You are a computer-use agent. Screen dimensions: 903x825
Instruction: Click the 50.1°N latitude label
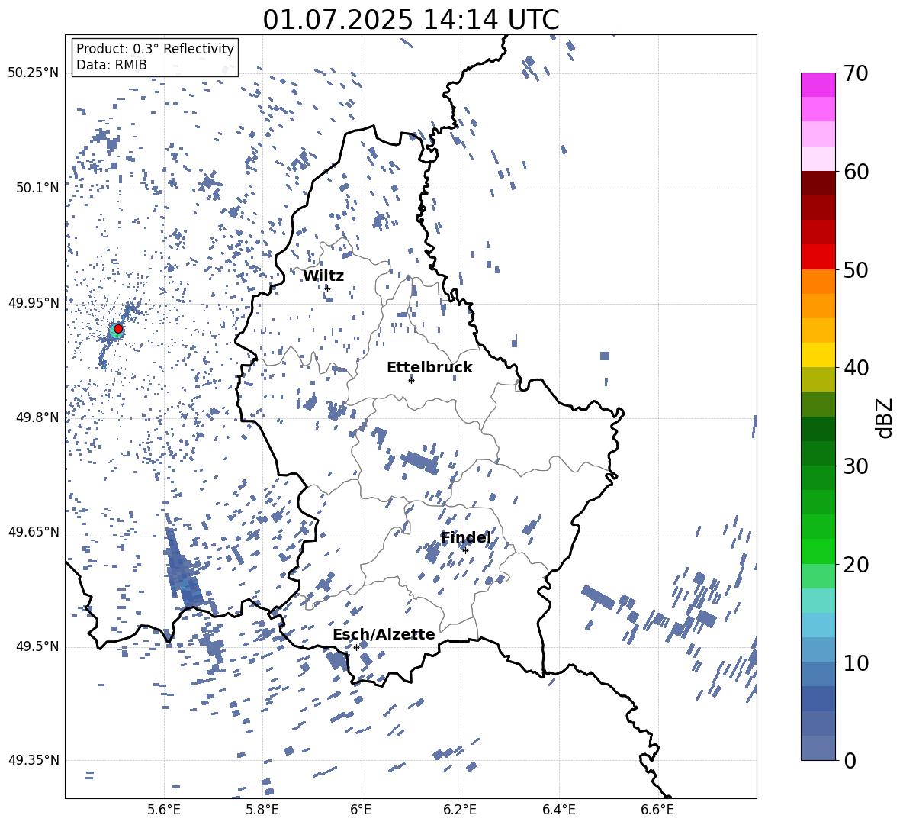tap(38, 188)
